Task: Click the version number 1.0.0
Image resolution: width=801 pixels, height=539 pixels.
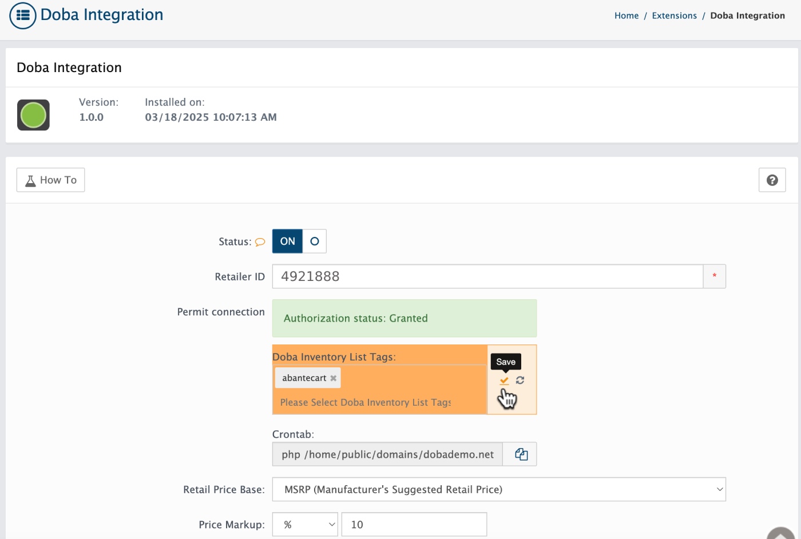Action: 92,117
